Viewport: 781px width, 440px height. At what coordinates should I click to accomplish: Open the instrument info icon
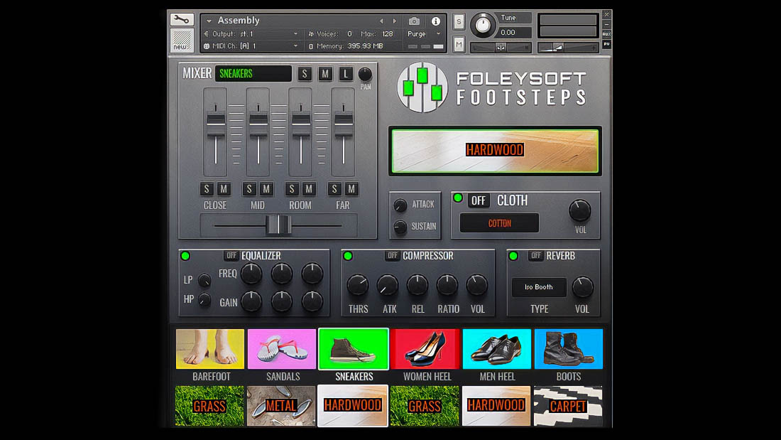[436, 21]
